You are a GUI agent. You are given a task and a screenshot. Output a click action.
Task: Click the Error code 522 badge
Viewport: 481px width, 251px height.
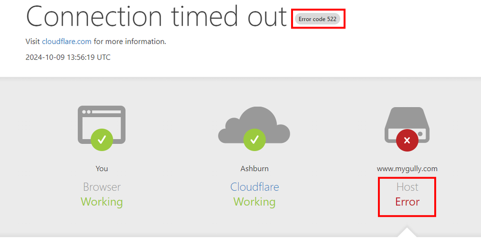318,19
